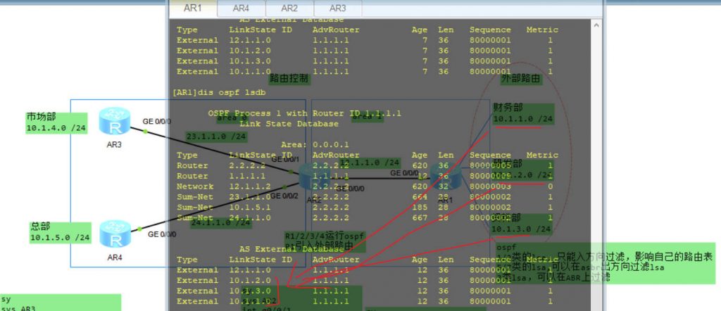Click the 总部 10.1.5.0 /24 label
Viewport: 721px width, 311px height.
[61, 232]
